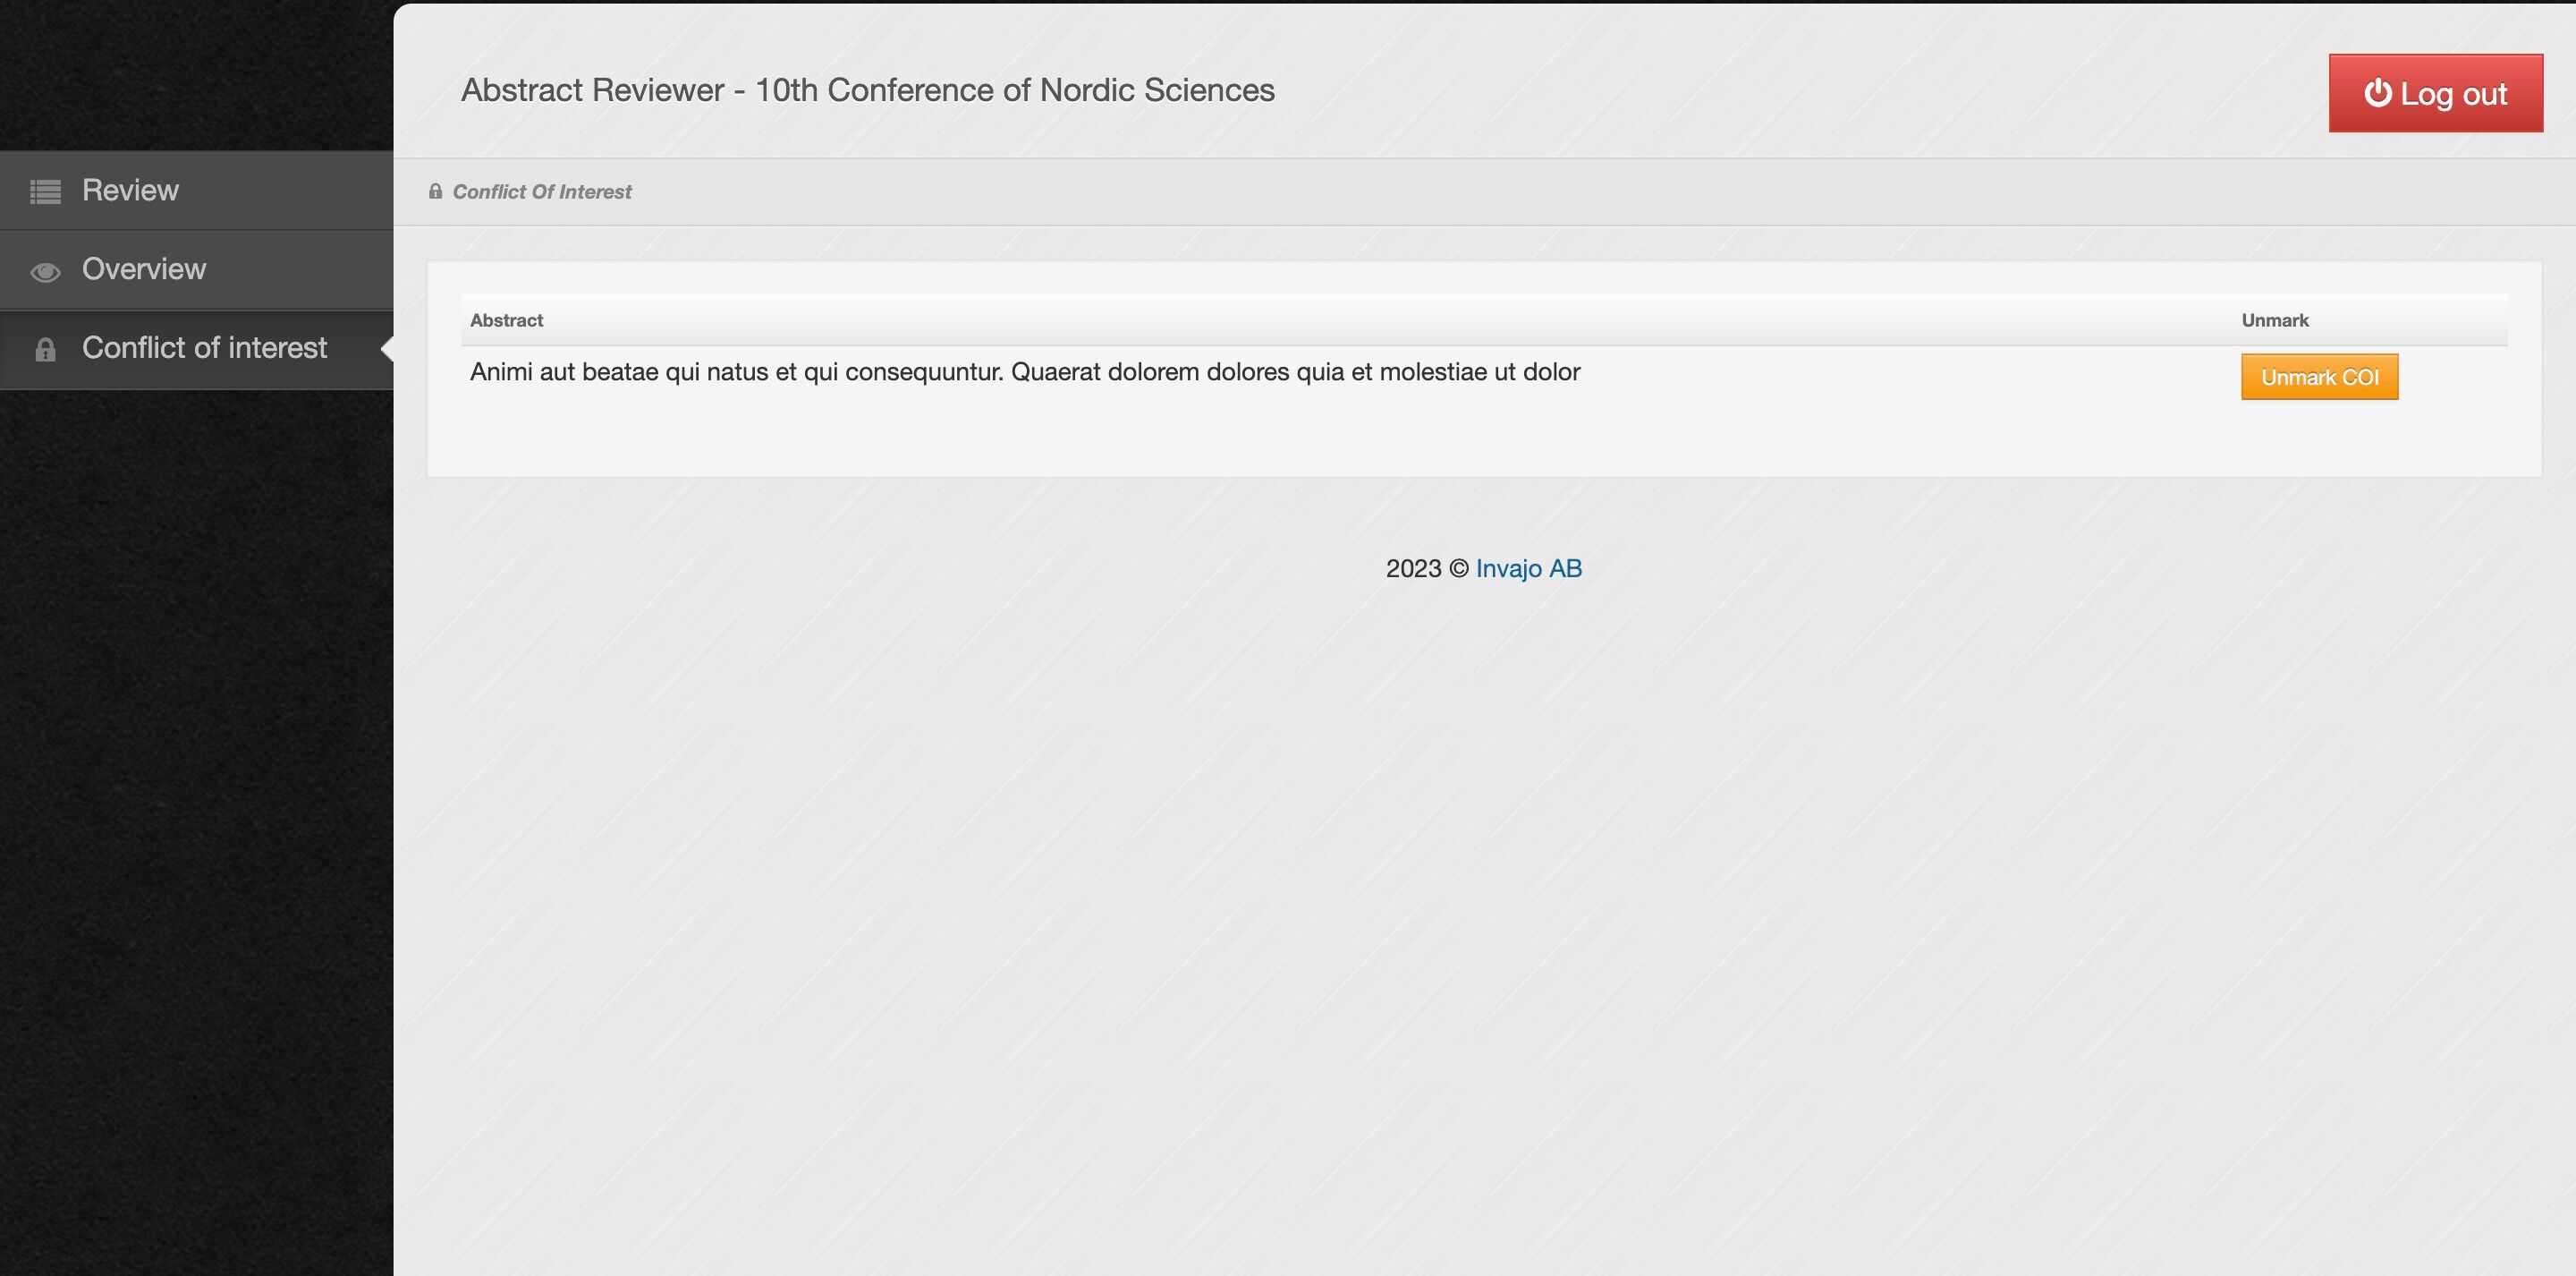Click the small lock icon in breadcrumb bar
Image resolution: width=2576 pixels, height=1276 pixels.
(x=435, y=191)
